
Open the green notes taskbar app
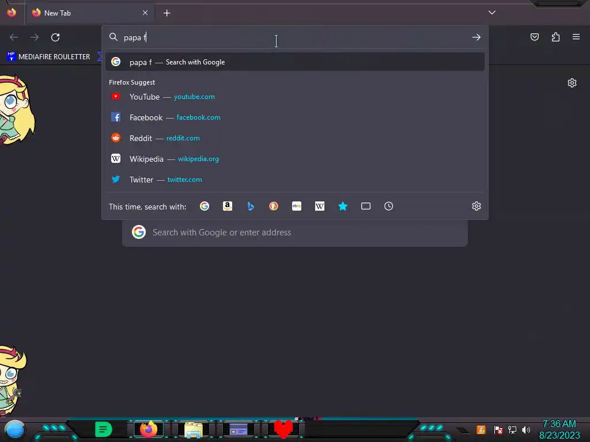[104, 429]
